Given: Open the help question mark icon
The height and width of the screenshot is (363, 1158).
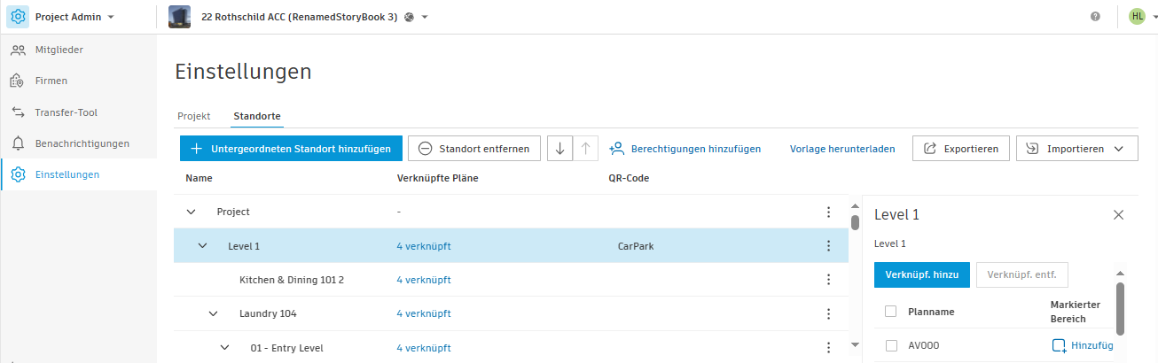Looking at the screenshot, I should click(1095, 16).
